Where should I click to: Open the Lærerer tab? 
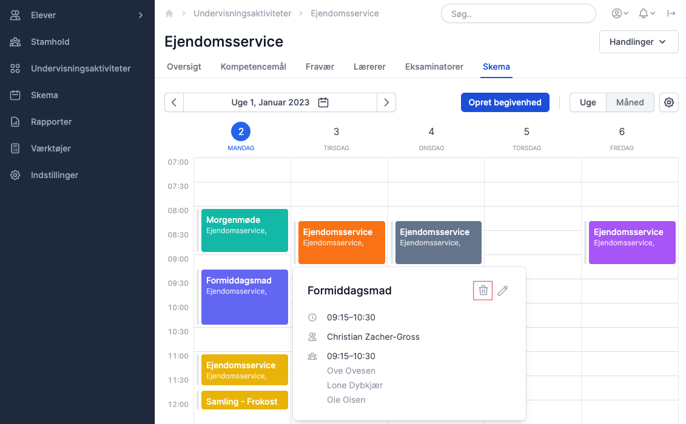369,67
